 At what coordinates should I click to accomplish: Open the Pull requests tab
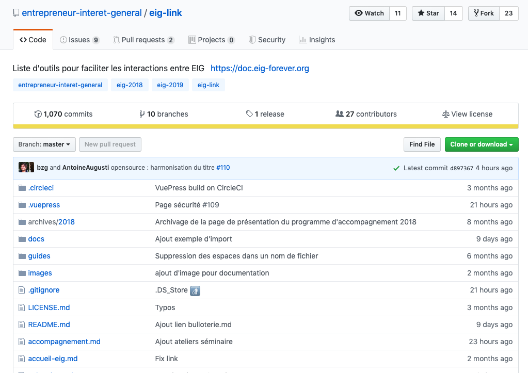click(142, 40)
